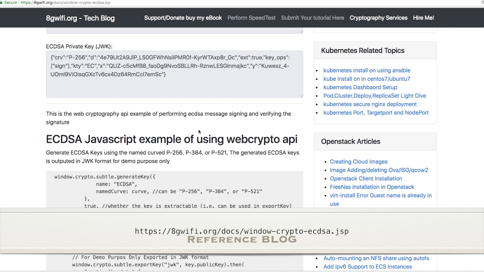Screen dimensions: 484x272
Task: Grab the private key textarea resize handle
Action: (301, 96)
